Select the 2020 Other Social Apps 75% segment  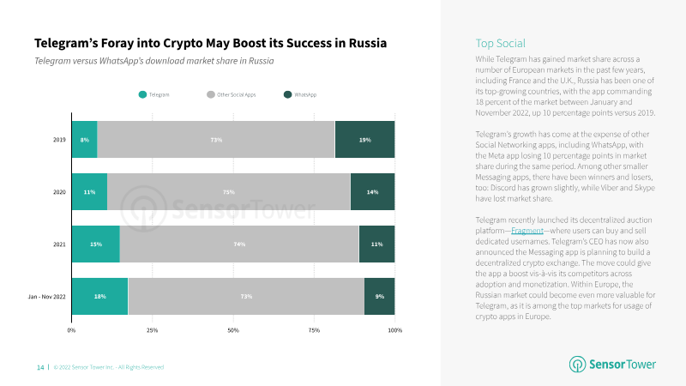point(229,191)
